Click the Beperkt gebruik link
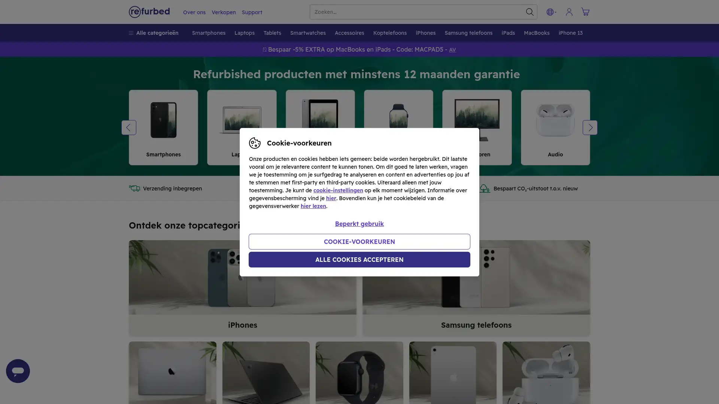 tap(359, 223)
